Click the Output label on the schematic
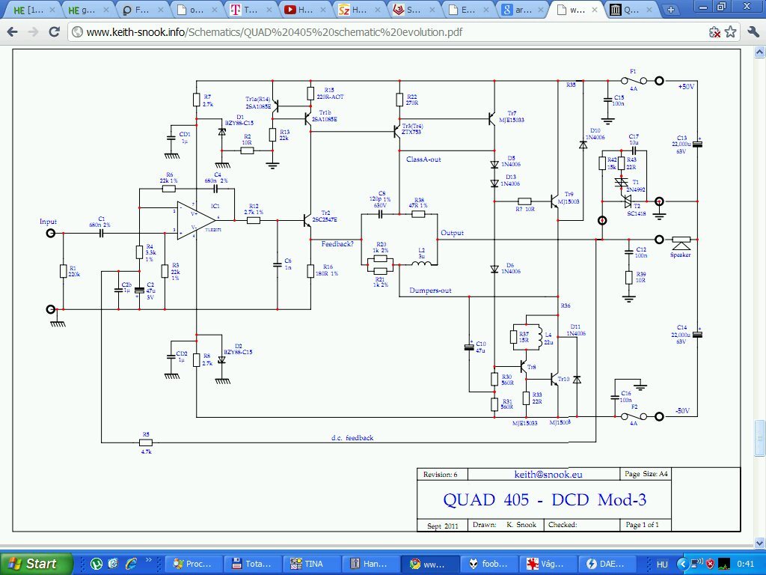 [452, 233]
